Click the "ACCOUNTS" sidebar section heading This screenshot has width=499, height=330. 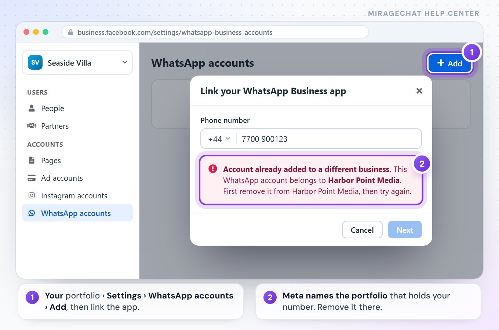45,144
